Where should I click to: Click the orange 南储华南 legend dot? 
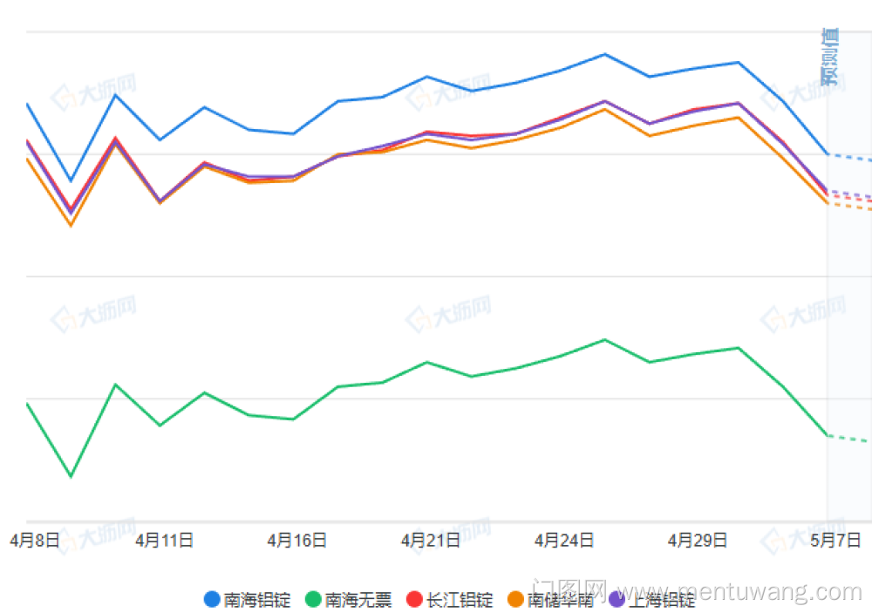click(x=515, y=599)
